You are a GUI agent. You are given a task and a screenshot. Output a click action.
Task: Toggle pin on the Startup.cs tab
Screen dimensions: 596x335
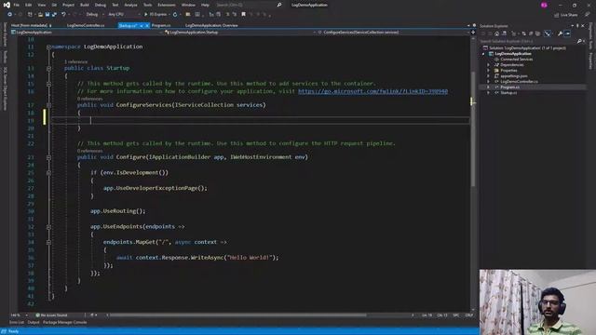(x=141, y=25)
